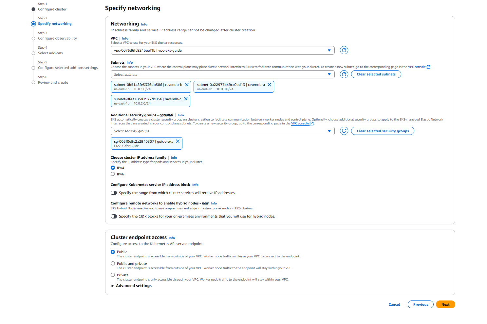Remove subnet ravendb-a chip
Viewport: 487px width, 324px height.
point(269,85)
